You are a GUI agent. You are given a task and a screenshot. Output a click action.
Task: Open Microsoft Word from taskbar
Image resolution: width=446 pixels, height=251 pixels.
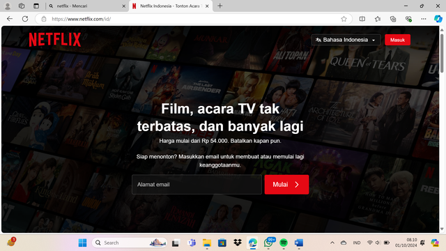[x=299, y=243]
